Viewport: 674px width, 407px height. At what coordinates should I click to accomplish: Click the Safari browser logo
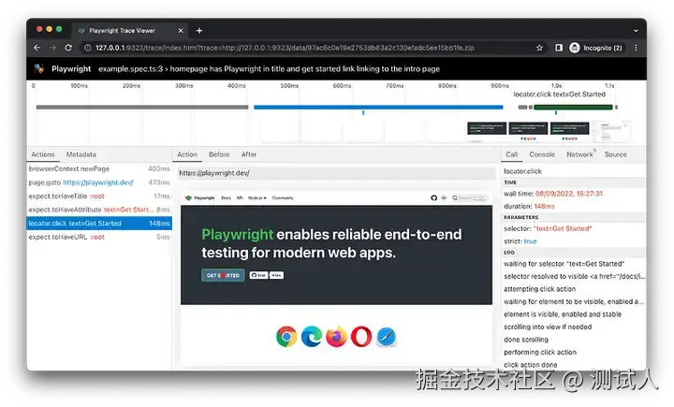point(386,337)
